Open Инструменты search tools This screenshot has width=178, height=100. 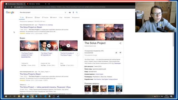(x=76, y=17)
